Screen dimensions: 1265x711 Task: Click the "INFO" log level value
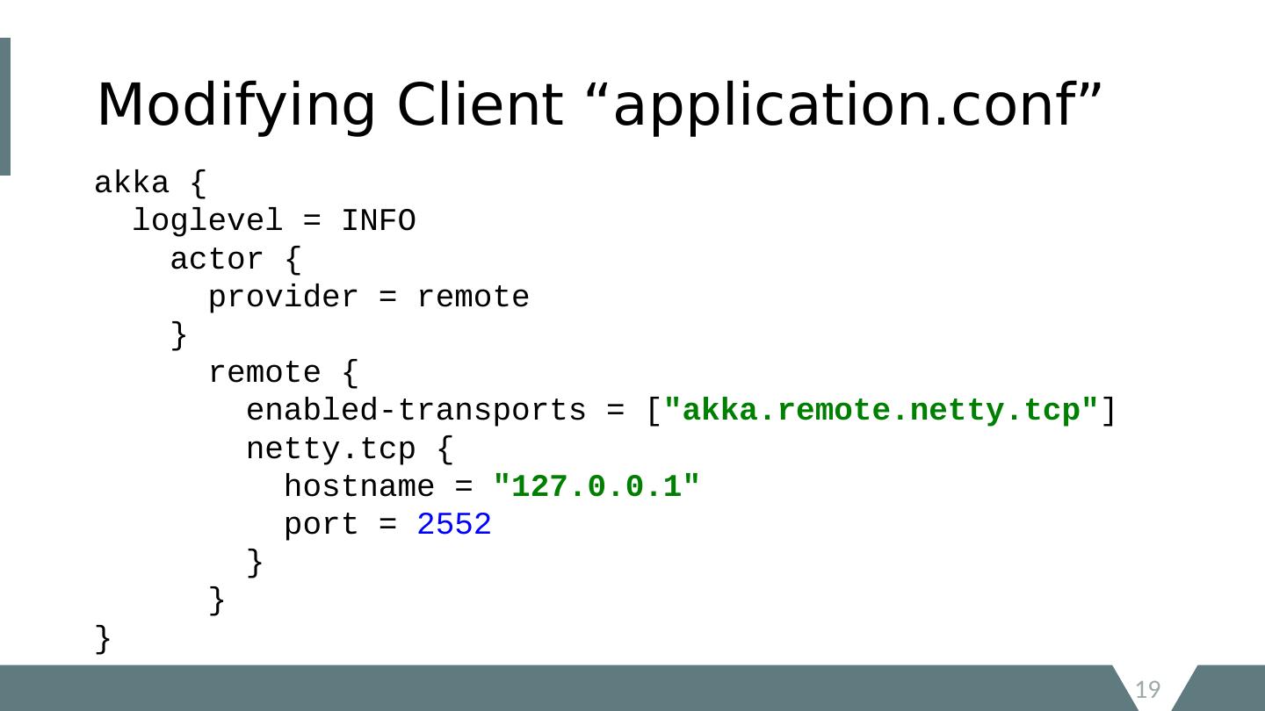[378, 222]
